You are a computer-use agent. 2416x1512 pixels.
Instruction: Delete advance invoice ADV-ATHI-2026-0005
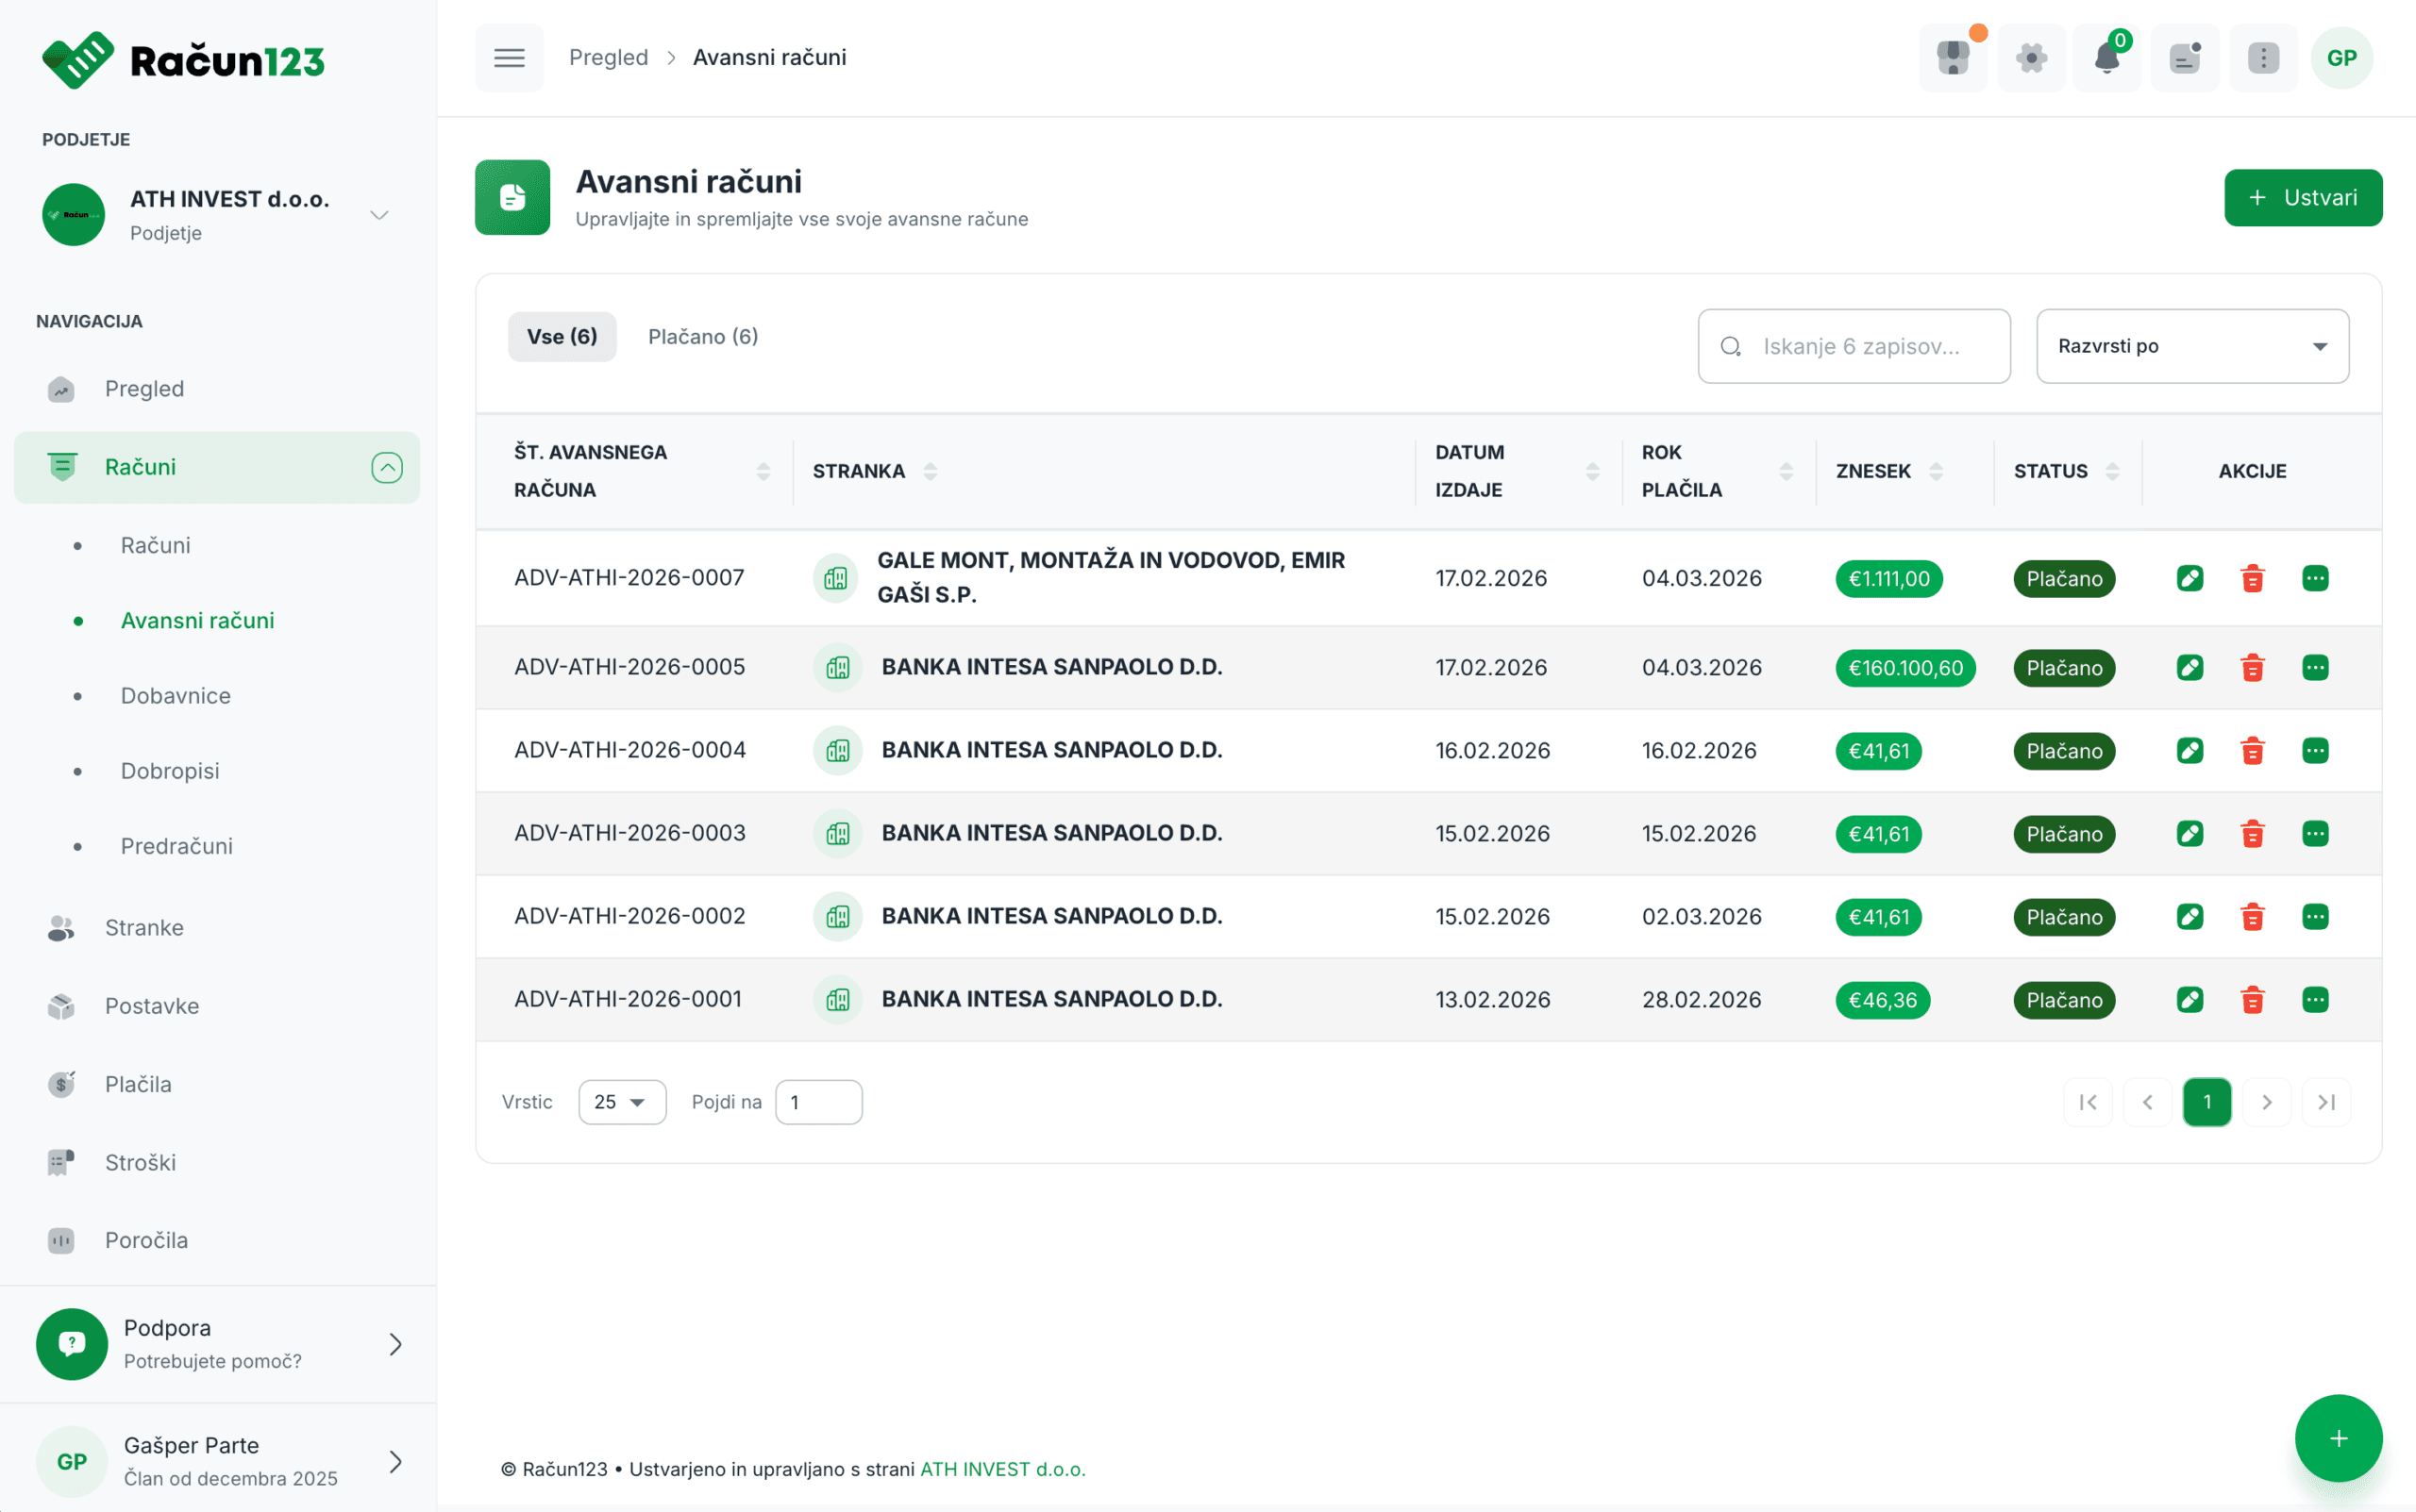click(2252, 667)
